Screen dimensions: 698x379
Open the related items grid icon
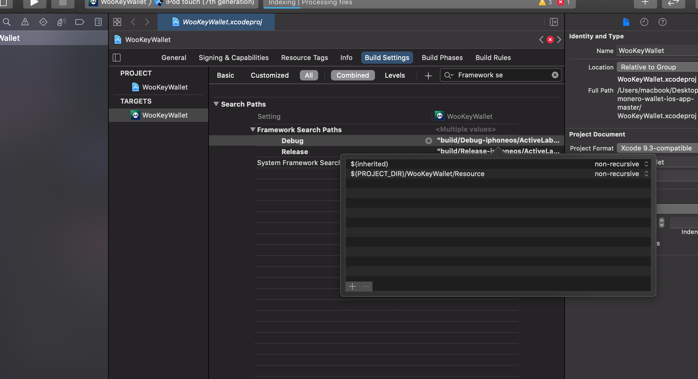point(117,22)
